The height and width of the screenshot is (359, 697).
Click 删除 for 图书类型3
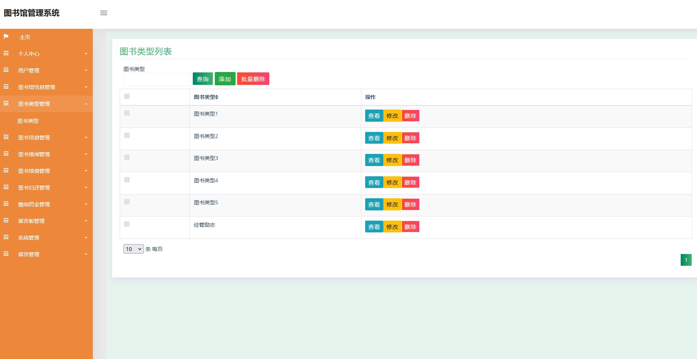[x=410, y=160]
